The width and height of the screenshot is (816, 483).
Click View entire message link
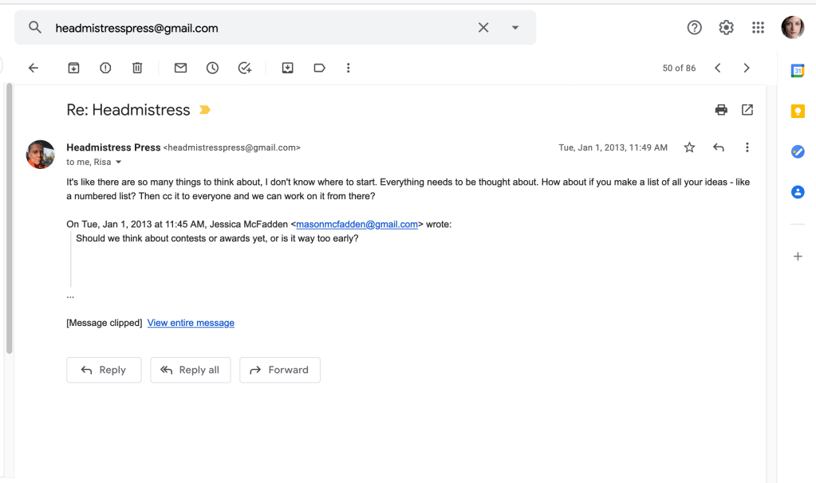tap(191, 323)
